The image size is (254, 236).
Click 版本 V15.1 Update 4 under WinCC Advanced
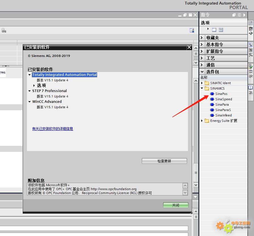click(x=52, y=107)
